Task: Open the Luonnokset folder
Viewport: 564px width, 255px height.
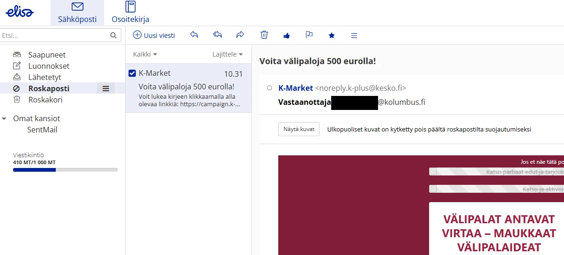Action: coord(49,66)
